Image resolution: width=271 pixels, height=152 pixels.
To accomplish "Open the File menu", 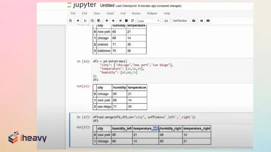I will click(73, 13).
